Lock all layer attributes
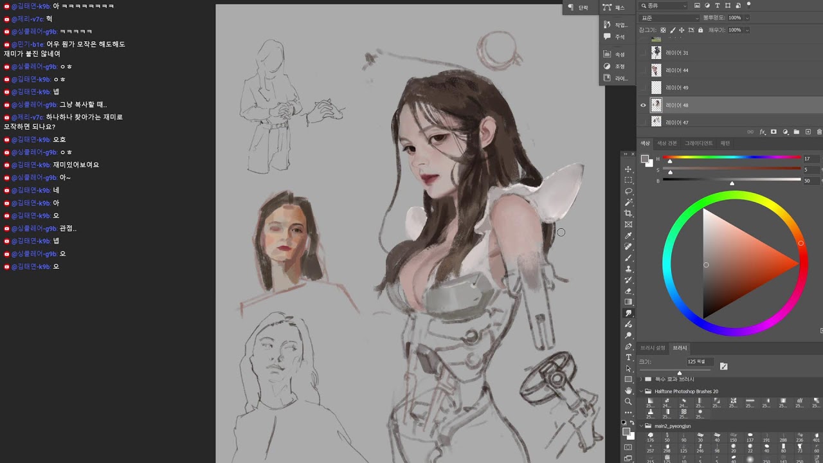The width and height of the screenshot is (823, 463). coord(700,30)
